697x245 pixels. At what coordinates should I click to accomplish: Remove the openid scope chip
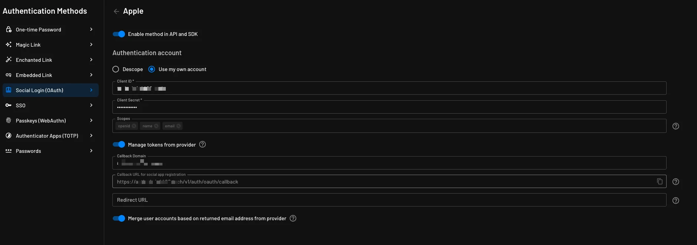coord(134,126)
